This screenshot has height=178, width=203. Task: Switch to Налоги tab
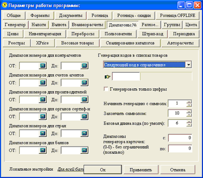tap(39, 25)
